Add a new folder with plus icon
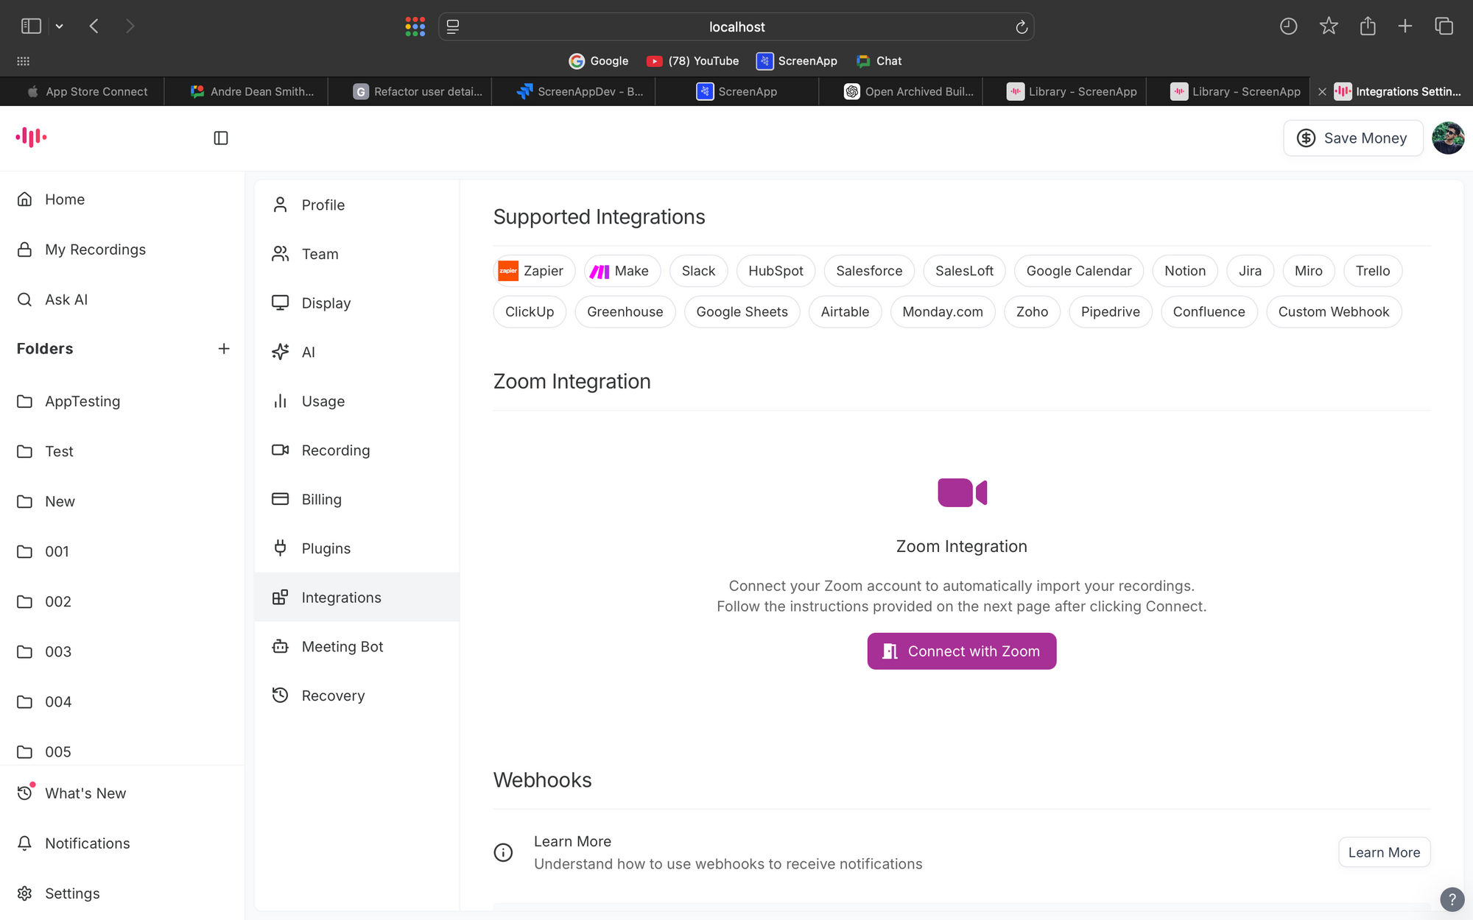 (x=224, y=349)
